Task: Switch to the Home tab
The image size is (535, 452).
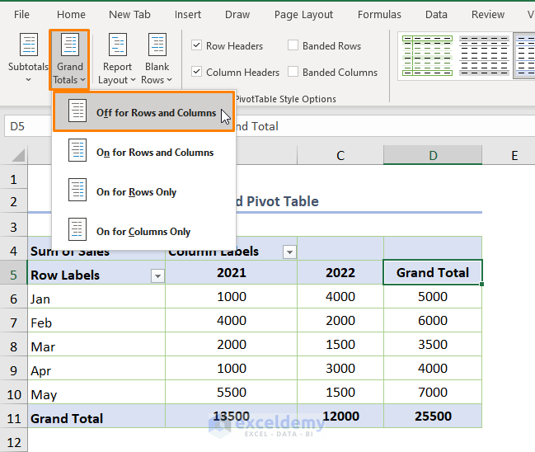Action: pyautogui.click(x=71, y=14)
